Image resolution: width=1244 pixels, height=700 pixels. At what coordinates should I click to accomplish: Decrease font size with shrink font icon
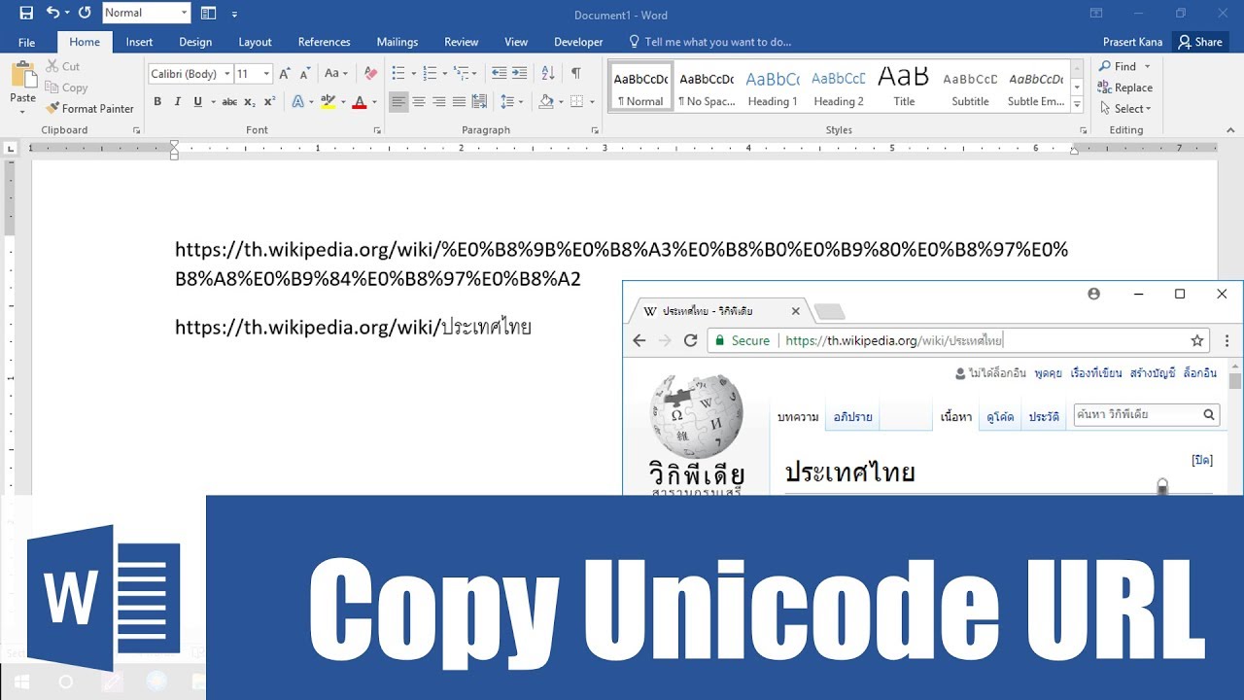click(304, 73)
